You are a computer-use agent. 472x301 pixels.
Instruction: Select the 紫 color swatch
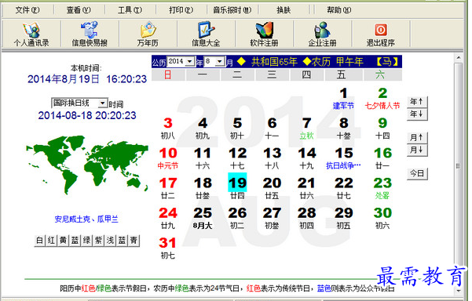click(98, 241)
